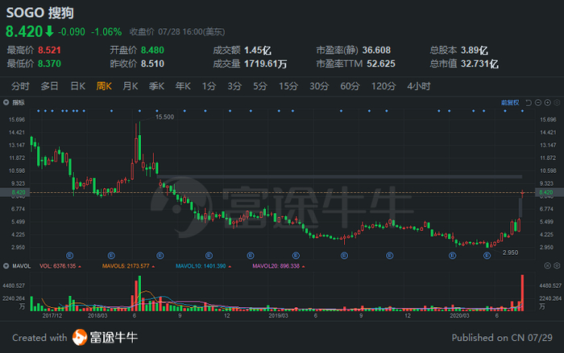Click the 开盘价 8.480 open value
564x353 pixels.
coord(152,51)
